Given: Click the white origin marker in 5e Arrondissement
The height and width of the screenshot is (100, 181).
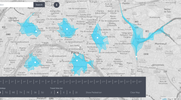Looking at the screenshot, I should pos(77,61).
